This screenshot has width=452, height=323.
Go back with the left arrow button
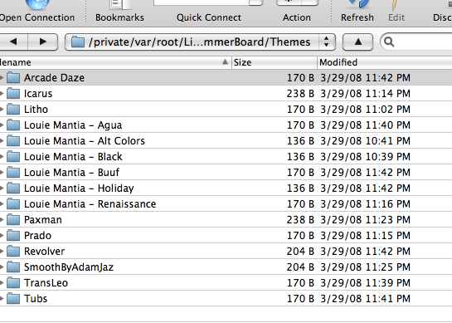click(x=13, y=42)
